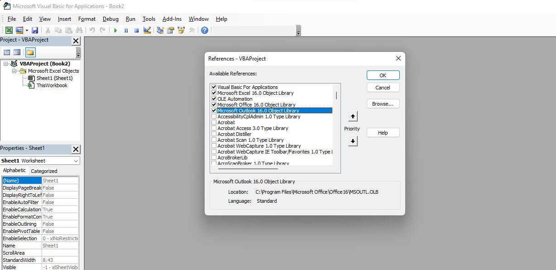Run the macro with the green Run icon
Screen dimensions: 556x270
click(115, 30)
